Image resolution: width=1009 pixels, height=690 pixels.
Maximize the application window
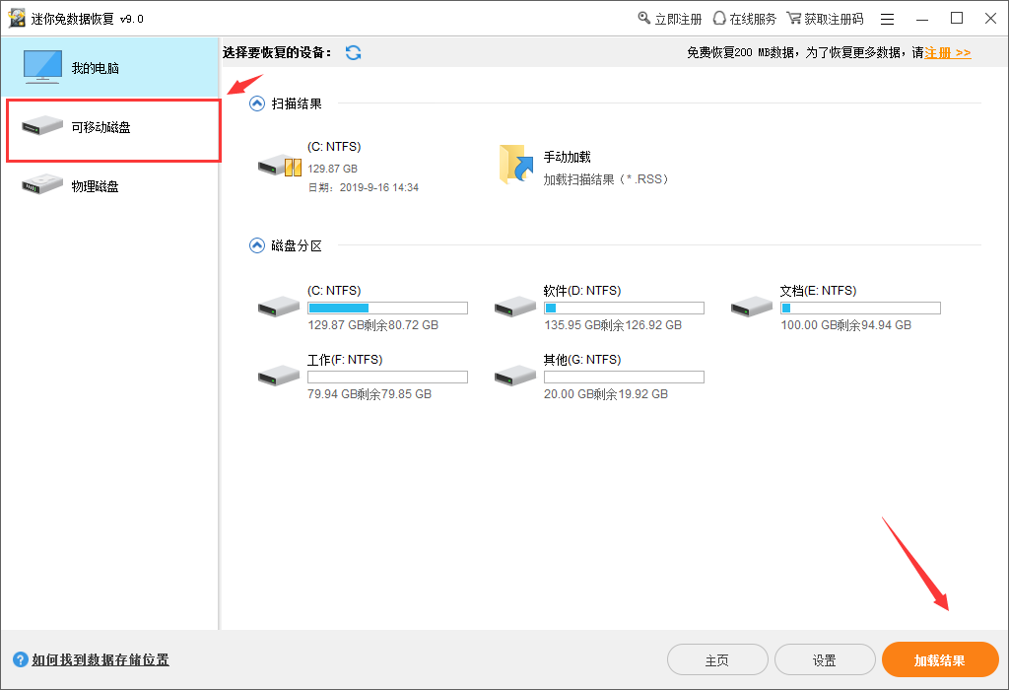click(x=957, y=19)
